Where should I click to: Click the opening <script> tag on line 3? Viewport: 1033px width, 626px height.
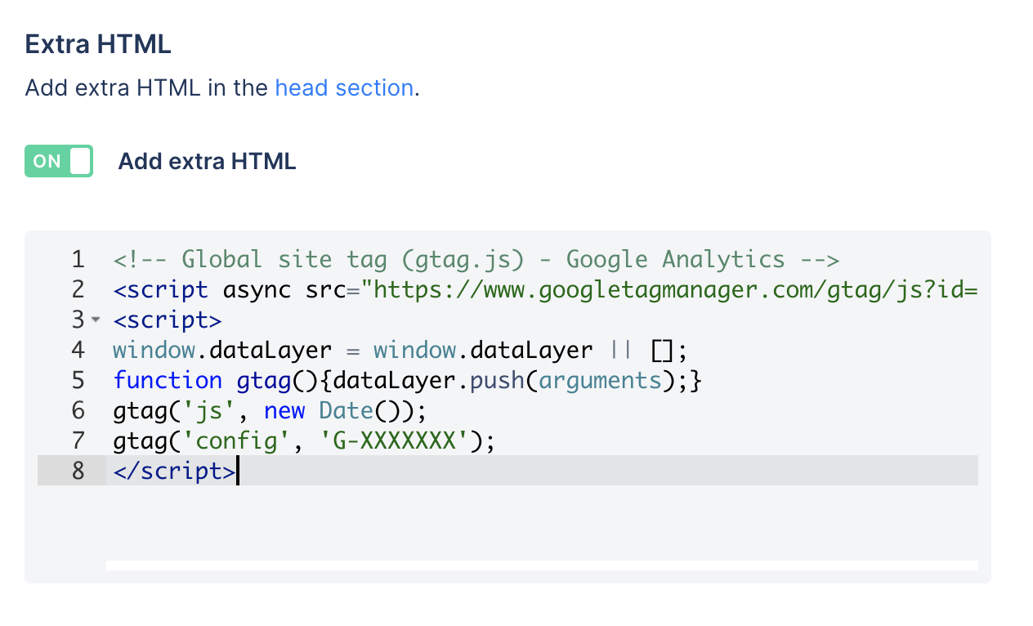pyautogui.click(x=168, y=320)
